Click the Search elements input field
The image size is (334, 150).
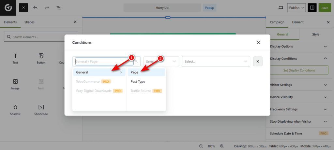[41, 37]
